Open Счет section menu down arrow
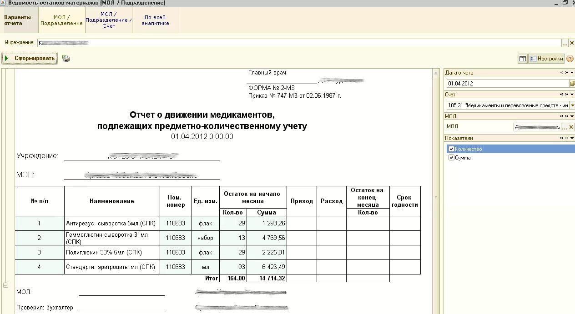The width and height of the screenshot is (575, 314). coord(572,95)
